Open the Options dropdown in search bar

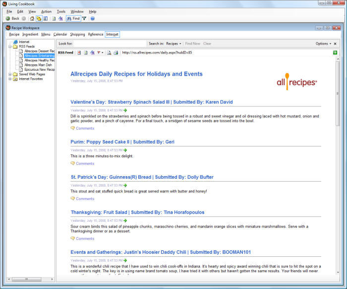click(323, 44)
